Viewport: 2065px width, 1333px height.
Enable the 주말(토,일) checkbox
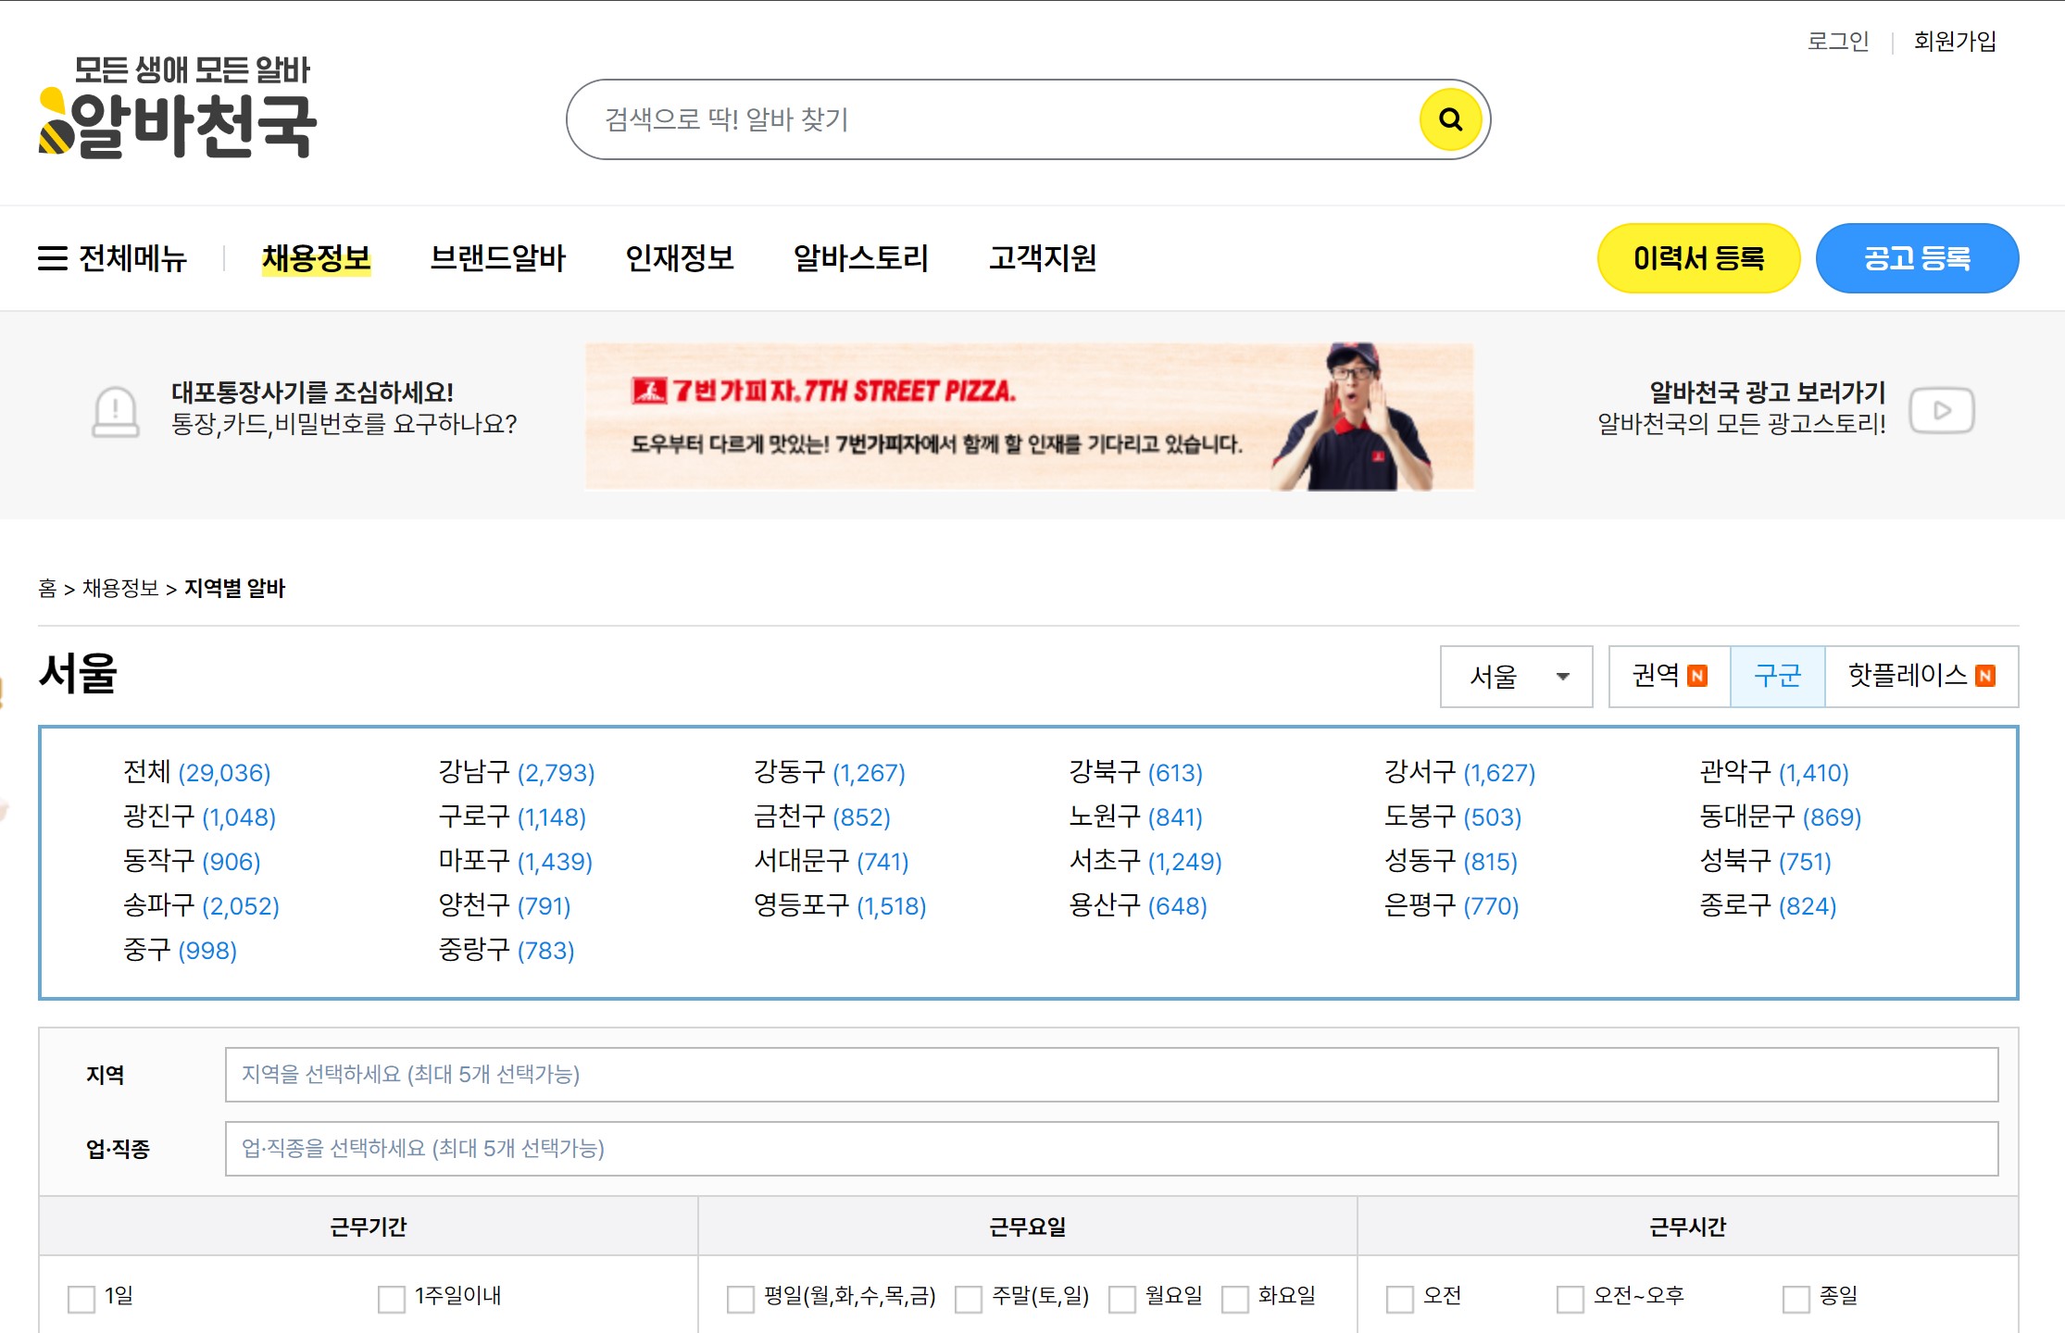969,1299
